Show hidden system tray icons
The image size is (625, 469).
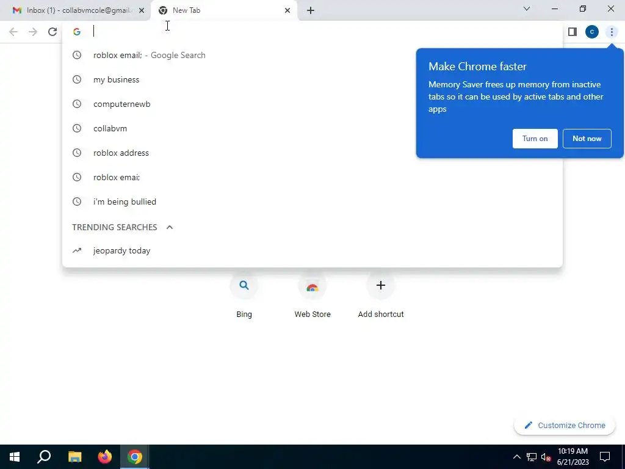click(x=516, y=457)
